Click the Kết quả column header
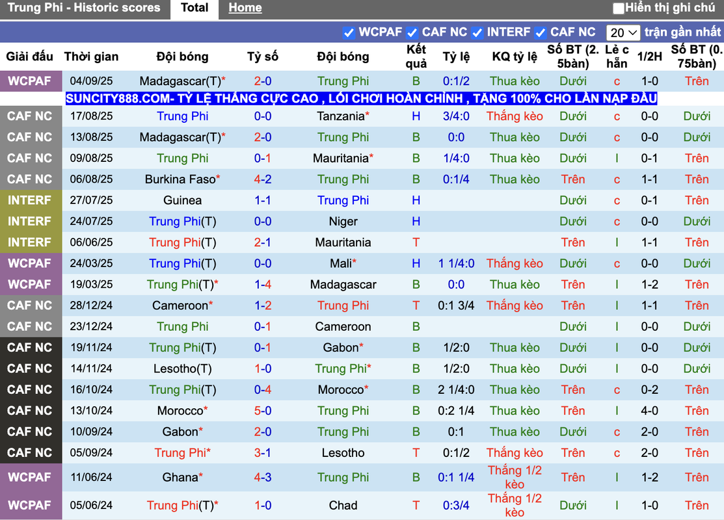 (416, 57)
